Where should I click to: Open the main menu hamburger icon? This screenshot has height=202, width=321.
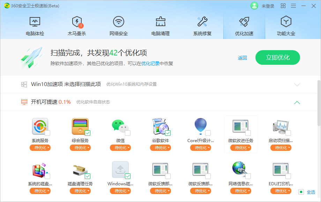click(293, 6)
